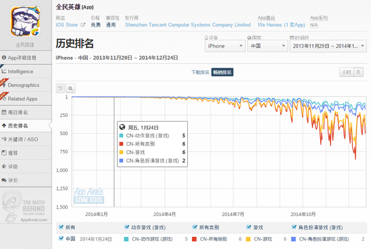Screen dimensions: 371x249
Task: Go to 每日排名 in the sidebar
Action: (x=26, y=112)
